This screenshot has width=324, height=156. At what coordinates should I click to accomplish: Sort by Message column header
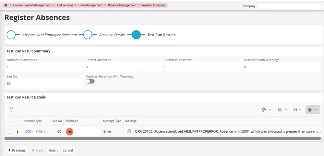click(131, 121)
